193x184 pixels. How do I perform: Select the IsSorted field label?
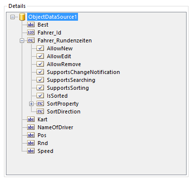point(57,96)
